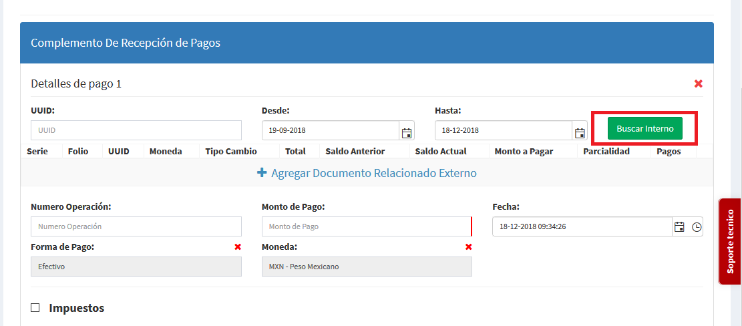The height and width of the screenshot is (326, 742).
Task: Click the Desde date text field
Action: [330, 130]
